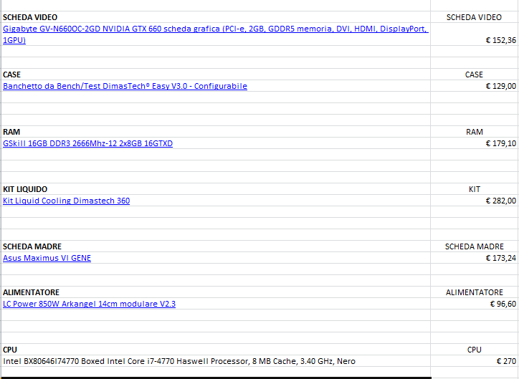The height and width of the screenshot is (379, 519).
Task: Select the RAM label in the price column
Action: (475, 132)
